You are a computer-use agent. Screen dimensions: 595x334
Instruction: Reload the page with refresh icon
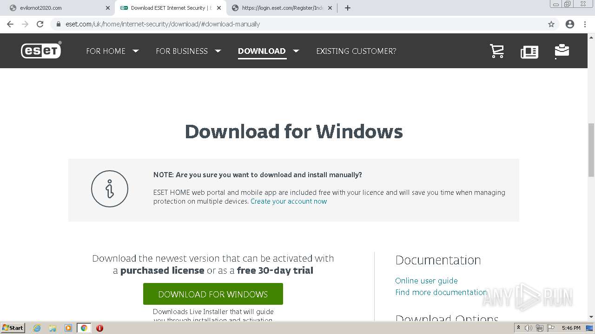tap(40, 24)
